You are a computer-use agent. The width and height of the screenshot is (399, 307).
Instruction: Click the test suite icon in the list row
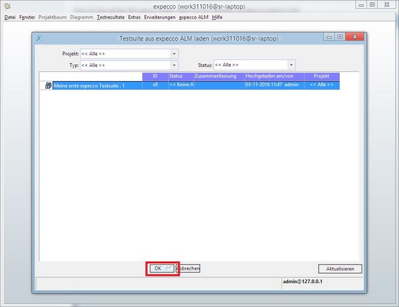[48, 86]
